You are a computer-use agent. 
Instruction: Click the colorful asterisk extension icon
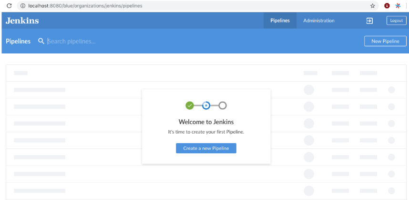click(398, 6)
